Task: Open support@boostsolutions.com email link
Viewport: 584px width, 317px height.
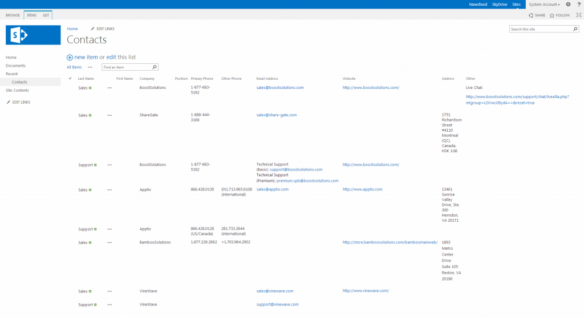Action: (x=296, y=169)
